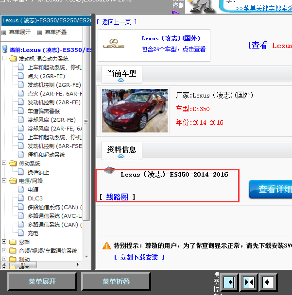This screenshot has height=295, width=292.
Task: Click the 包含24个车型，点击查看 link
Action: click(x=173, y=49)
